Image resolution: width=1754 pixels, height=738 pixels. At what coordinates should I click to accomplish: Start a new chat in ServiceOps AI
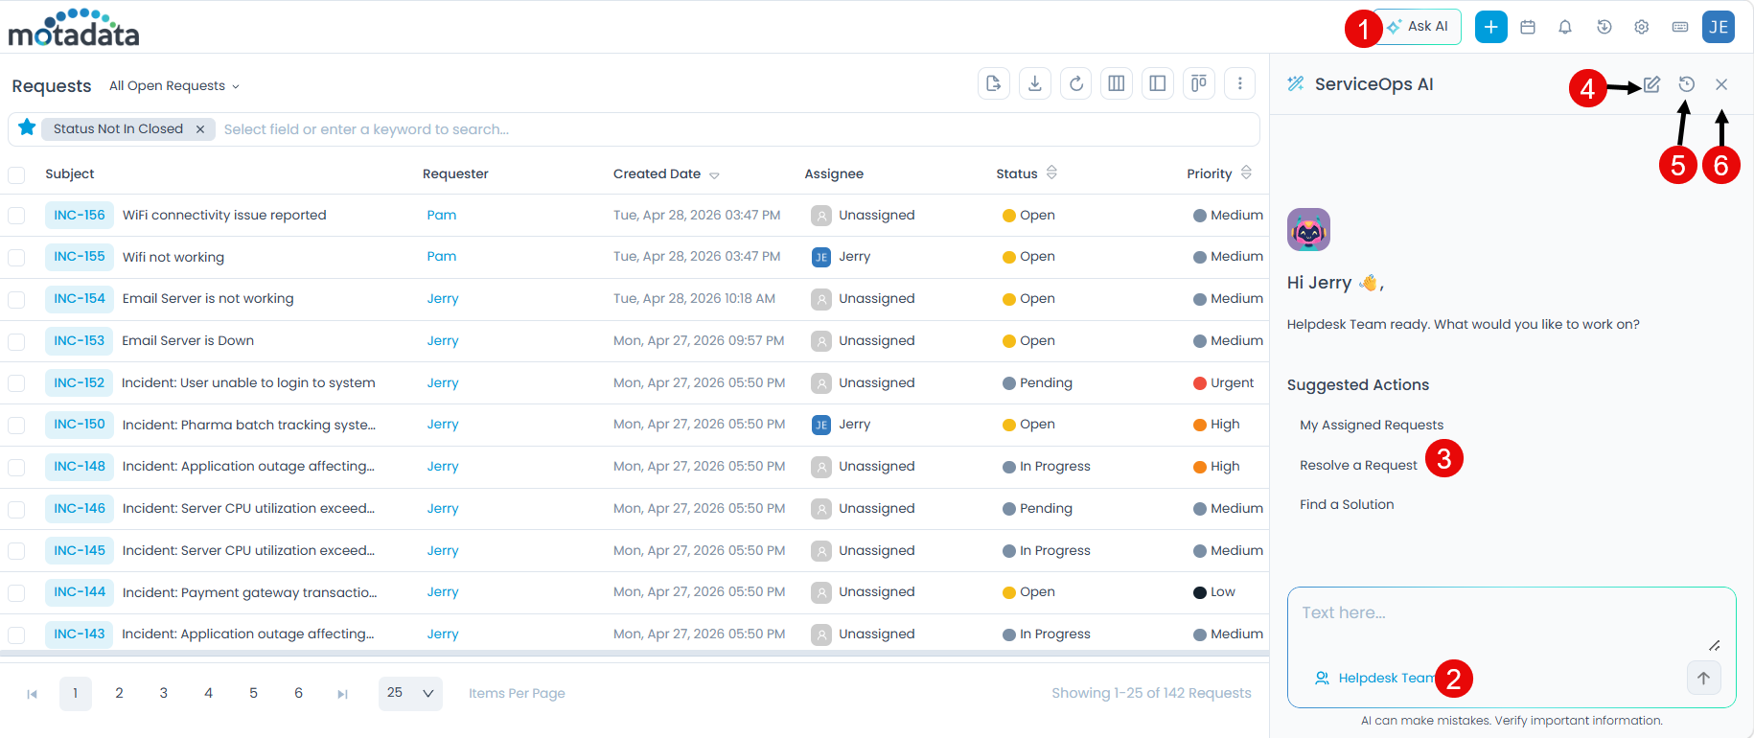(x=1651, y=84)
